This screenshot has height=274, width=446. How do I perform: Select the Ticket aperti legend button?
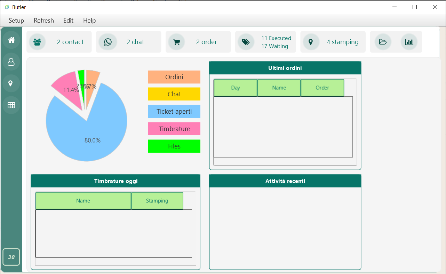point(174,112)
